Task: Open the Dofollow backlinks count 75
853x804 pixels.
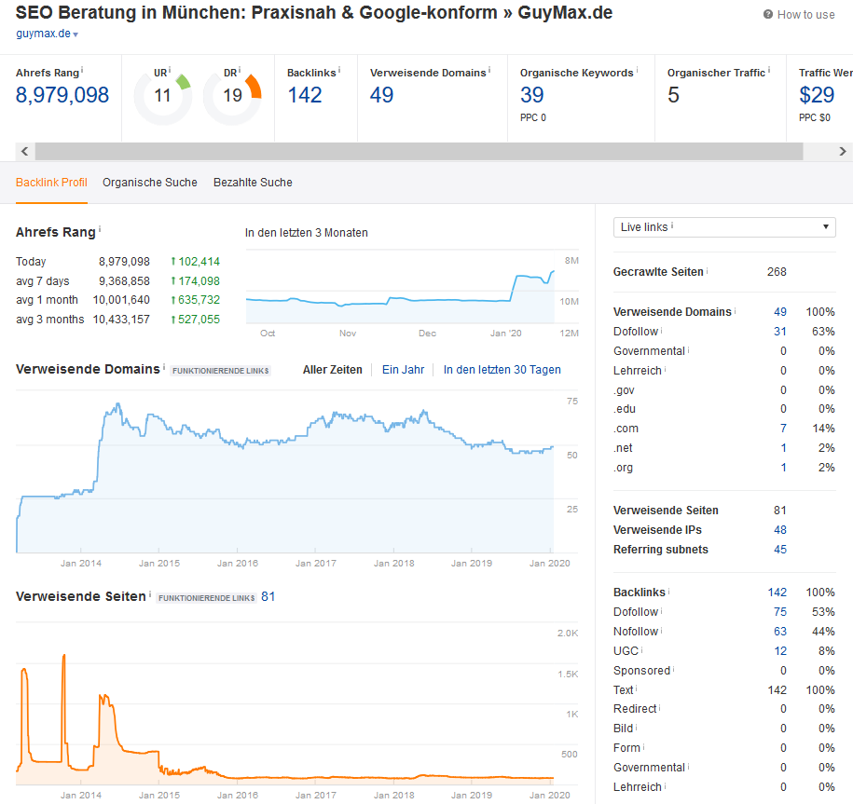Action: 780,612
